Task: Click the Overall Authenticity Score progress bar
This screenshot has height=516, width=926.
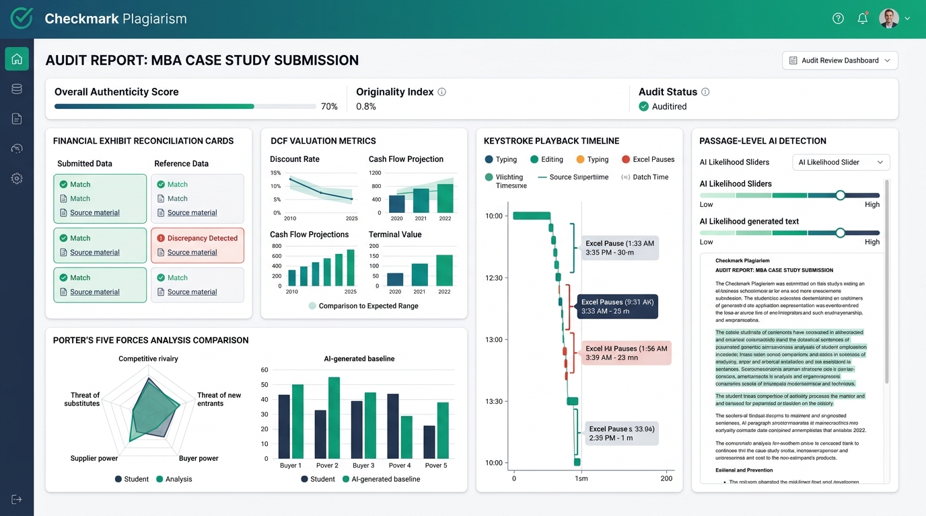Action: pos(185,106)
